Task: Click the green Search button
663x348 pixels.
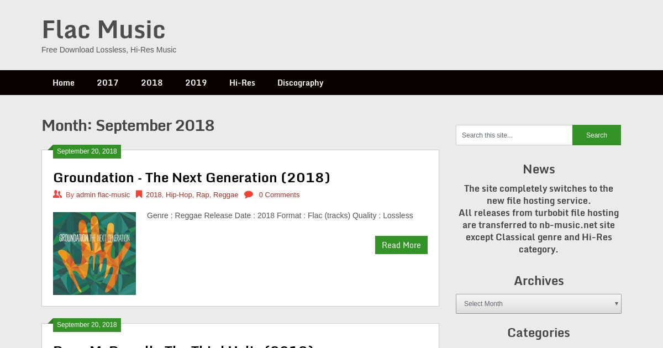Action: tap(597, 135)
